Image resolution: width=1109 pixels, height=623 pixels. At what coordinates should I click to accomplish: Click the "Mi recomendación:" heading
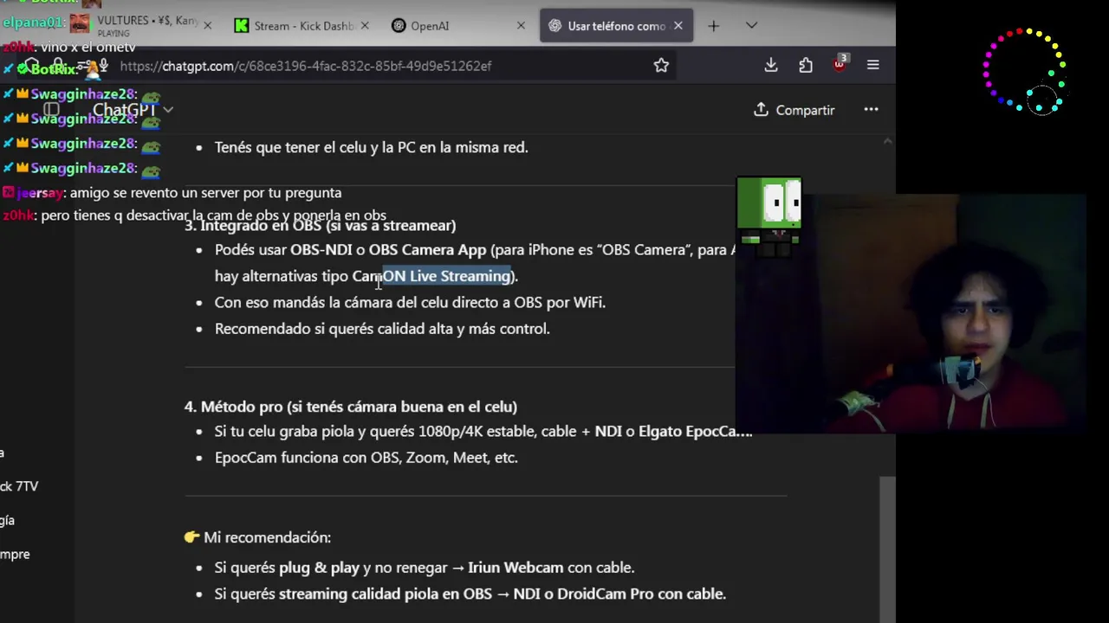[x=267, y=537]
